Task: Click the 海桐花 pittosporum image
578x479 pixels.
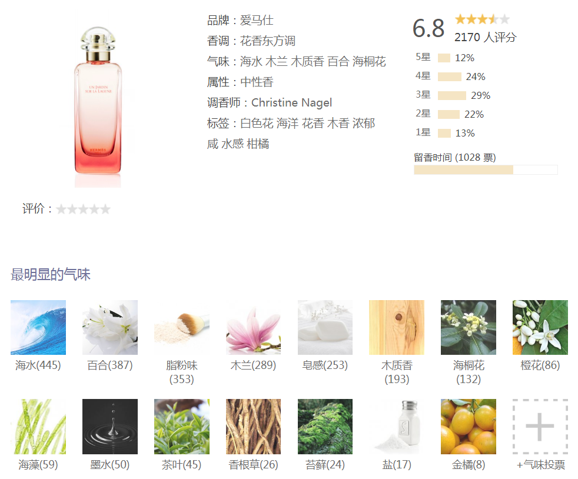Action: pos(469,327)
